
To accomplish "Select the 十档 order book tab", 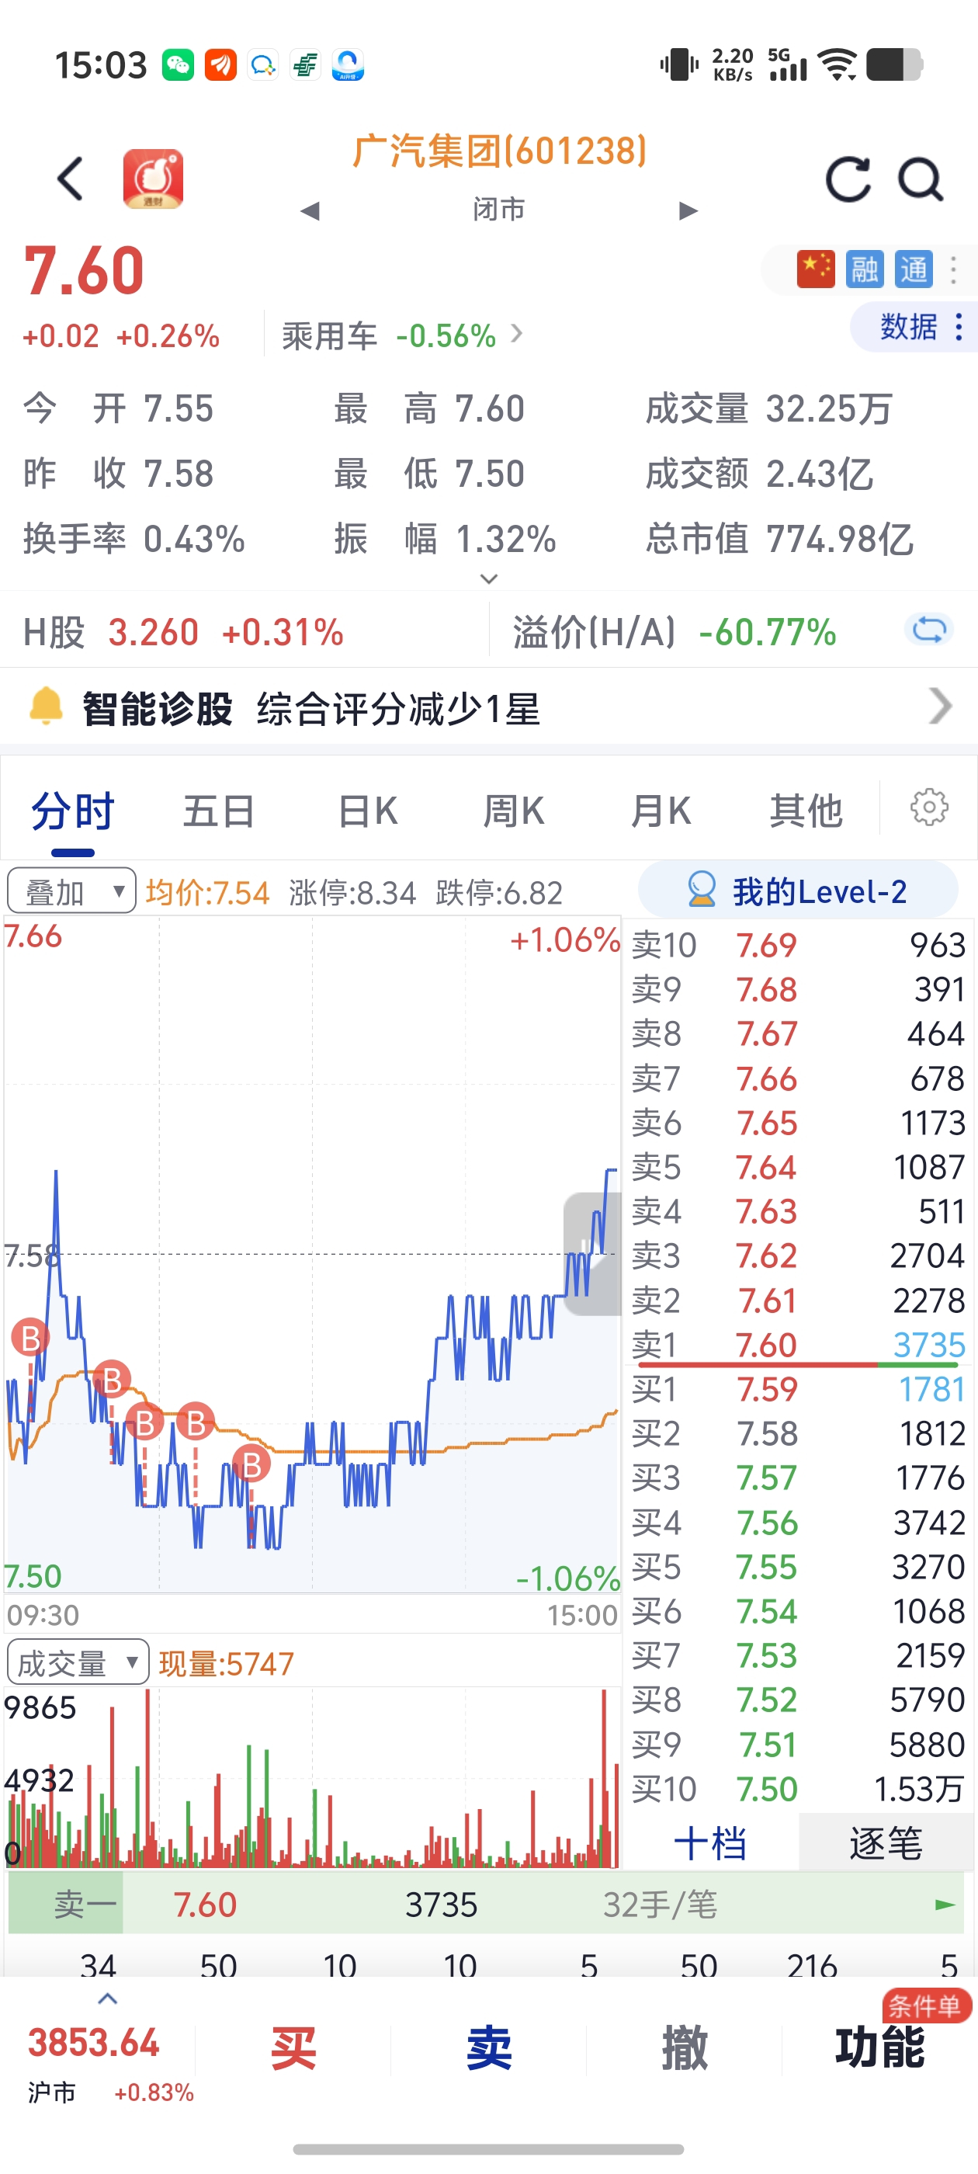I will (709, 1842).
